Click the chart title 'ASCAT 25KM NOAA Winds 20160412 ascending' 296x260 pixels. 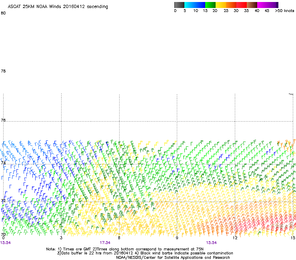pos(58,7)
